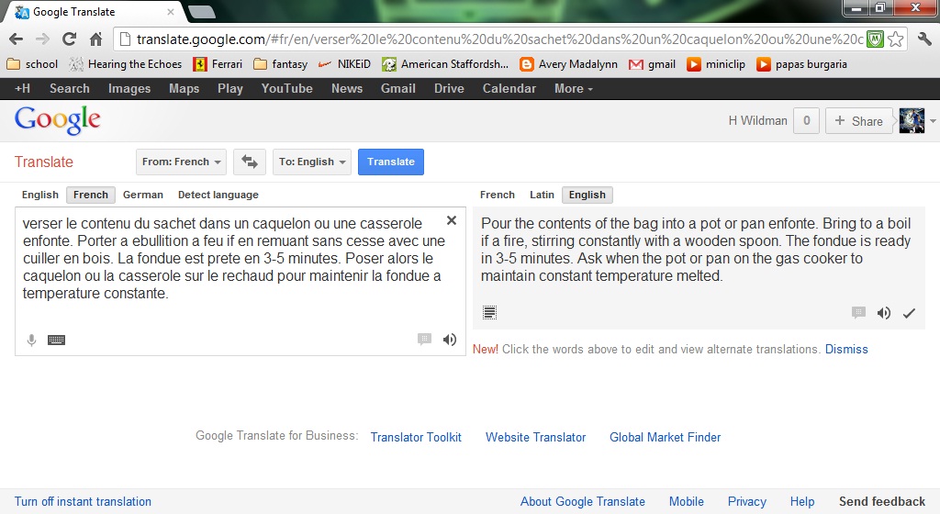
Task: Click the microphone voice input icon
Action: tap(31, 340)
